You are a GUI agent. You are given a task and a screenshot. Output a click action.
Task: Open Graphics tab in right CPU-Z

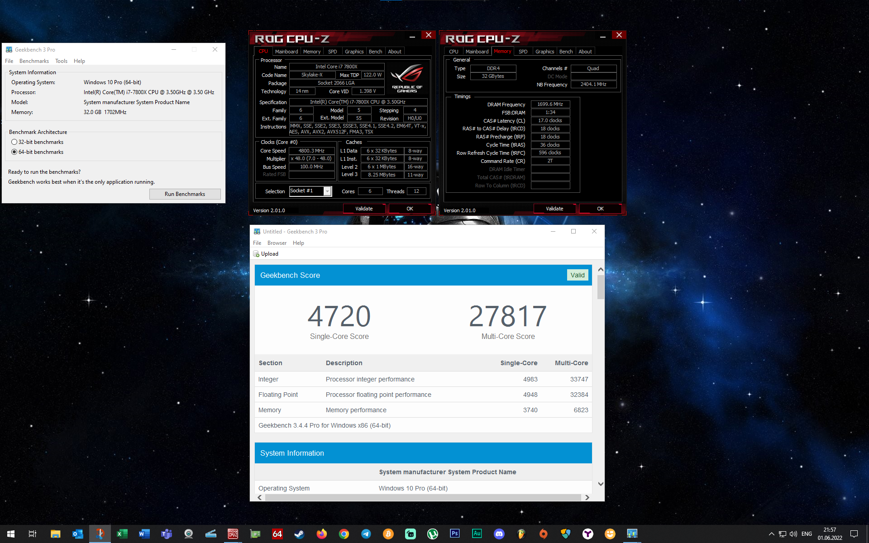click(544, 52)
